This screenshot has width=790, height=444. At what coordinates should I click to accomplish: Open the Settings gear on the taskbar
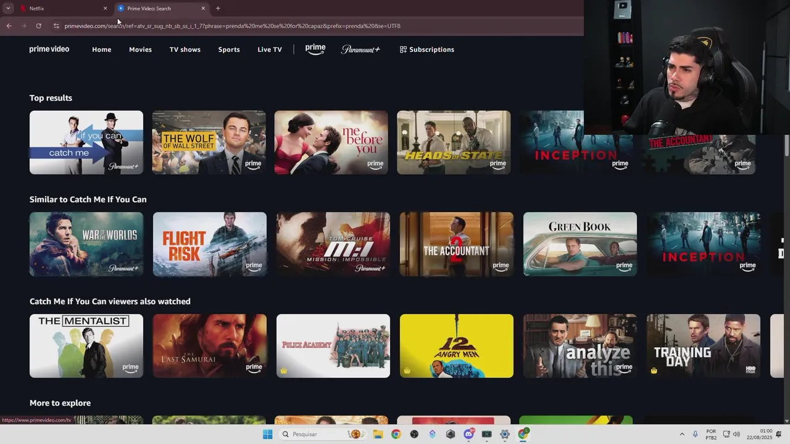coord(505,434)
